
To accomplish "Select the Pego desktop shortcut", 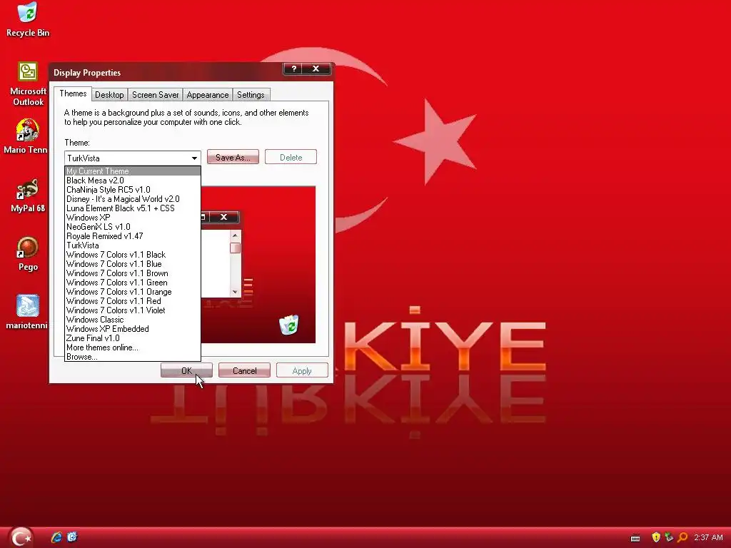I will click(x=28, y=255).
